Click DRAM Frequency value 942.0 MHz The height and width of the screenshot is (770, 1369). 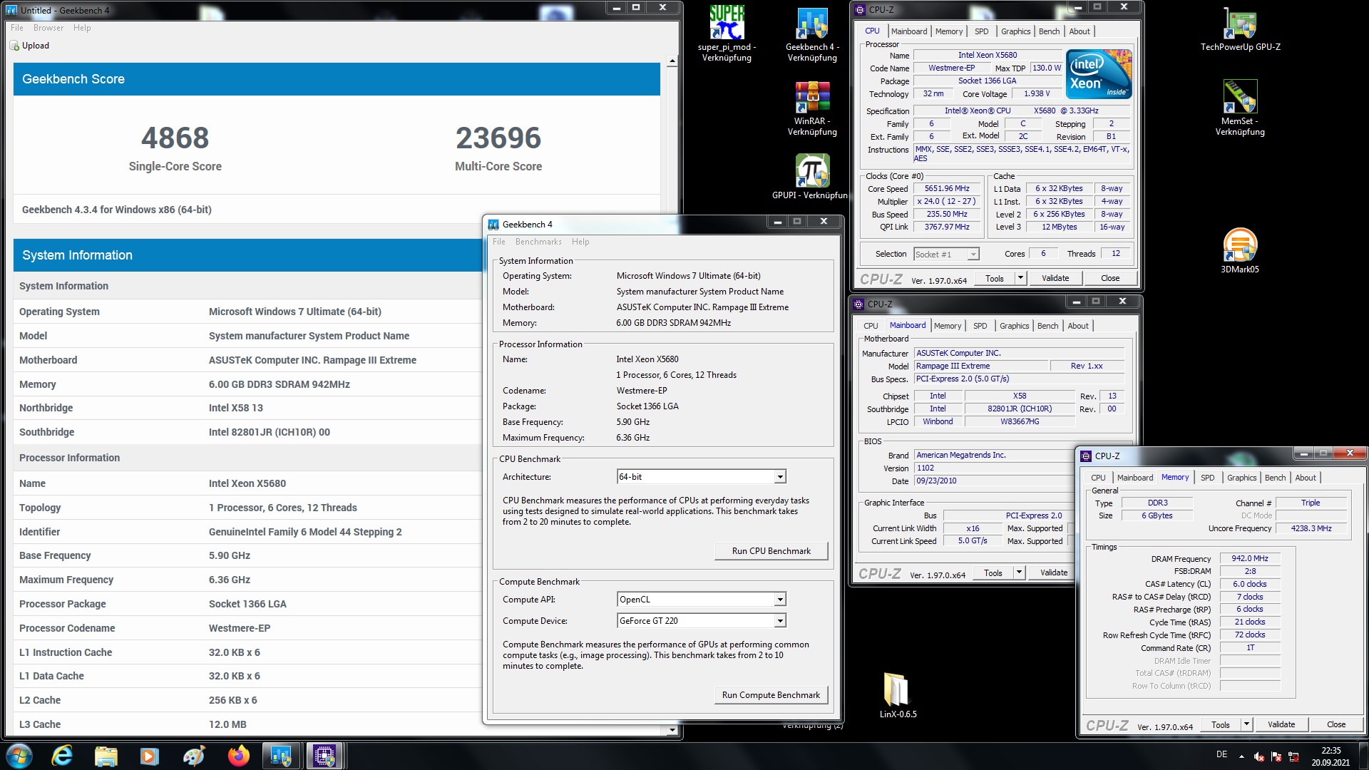coord(1249,559)
